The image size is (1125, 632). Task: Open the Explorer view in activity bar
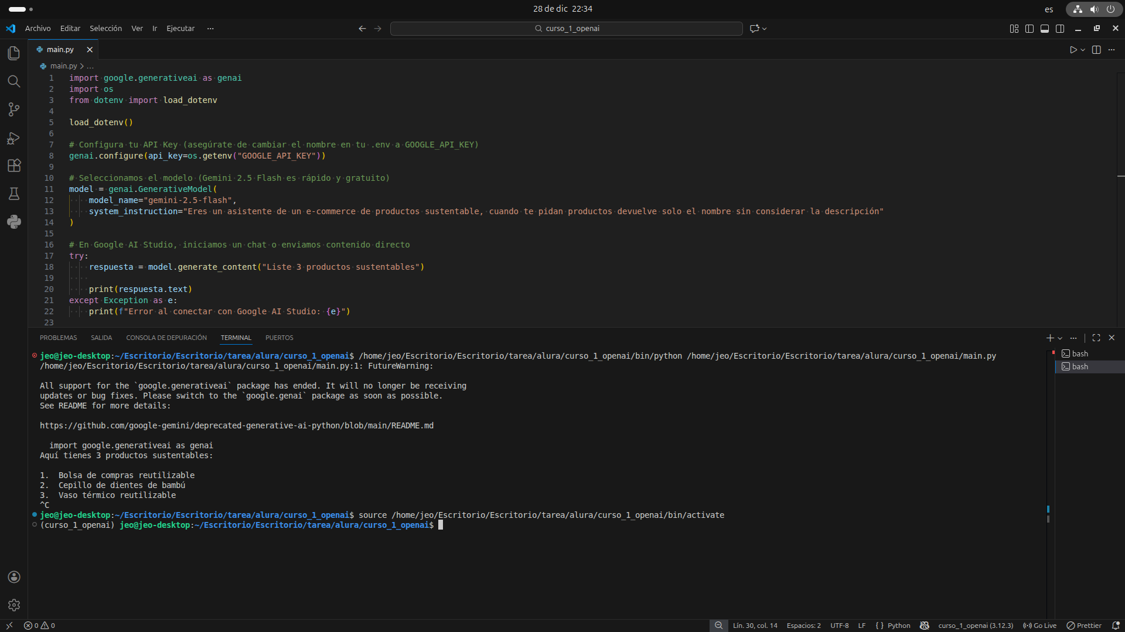(14, 53)
